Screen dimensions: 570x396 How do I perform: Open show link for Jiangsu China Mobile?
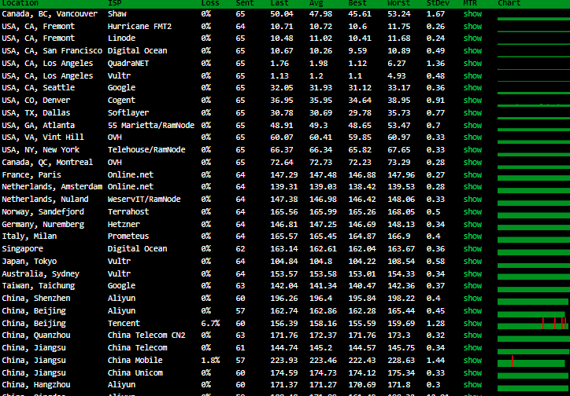click(x=472, y=361)
